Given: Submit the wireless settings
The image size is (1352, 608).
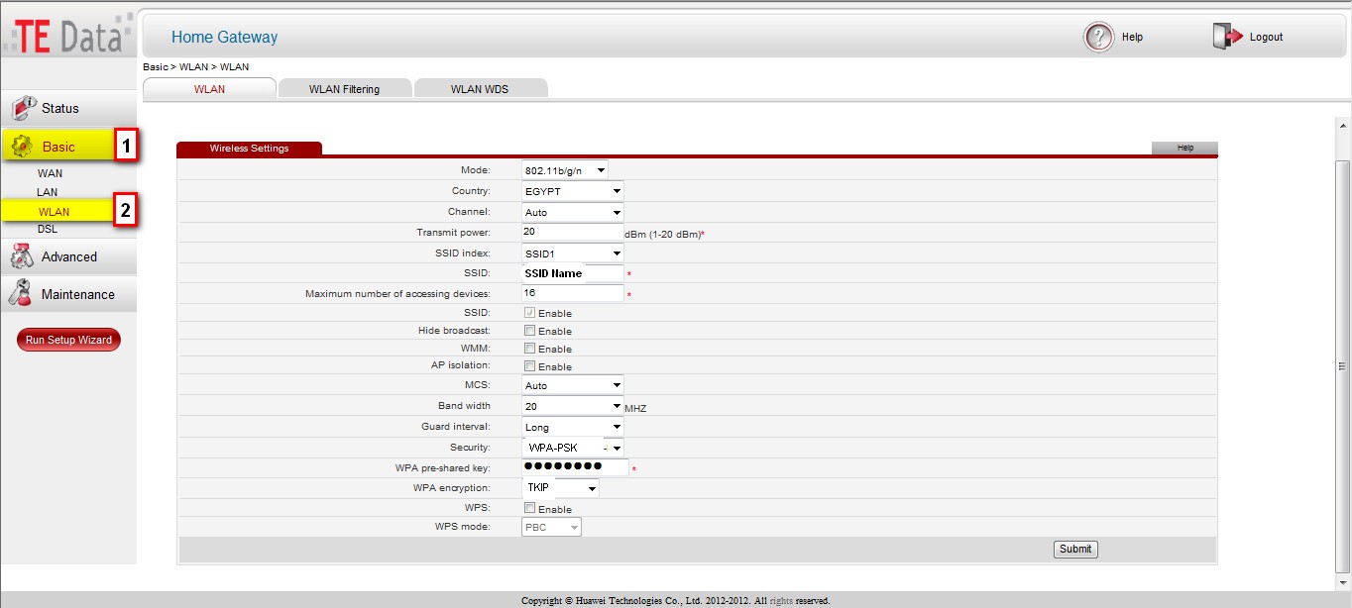Looking at the screenshot, I should click(1074, 549).
